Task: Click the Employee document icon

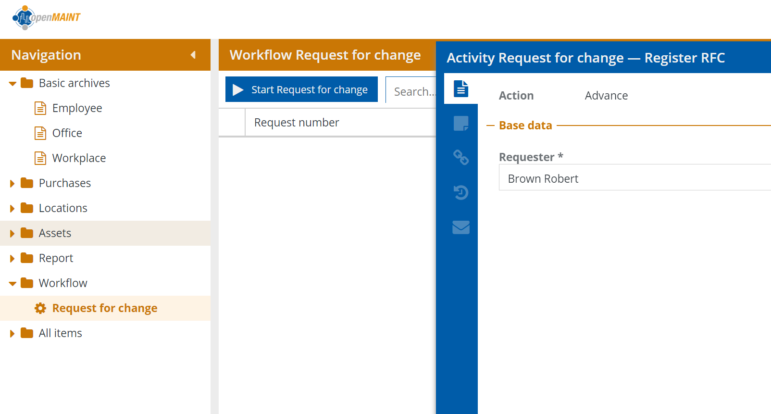Action: point(40,108)
